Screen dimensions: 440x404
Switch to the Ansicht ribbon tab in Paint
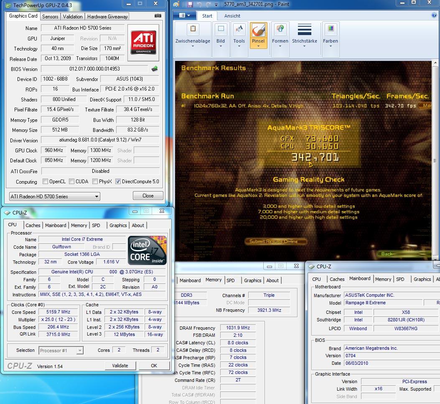(x=232, y=16)
